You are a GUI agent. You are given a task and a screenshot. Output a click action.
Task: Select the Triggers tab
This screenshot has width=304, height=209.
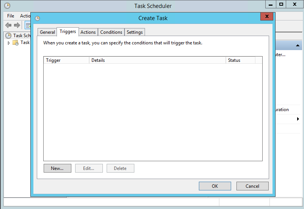(68, 31)
